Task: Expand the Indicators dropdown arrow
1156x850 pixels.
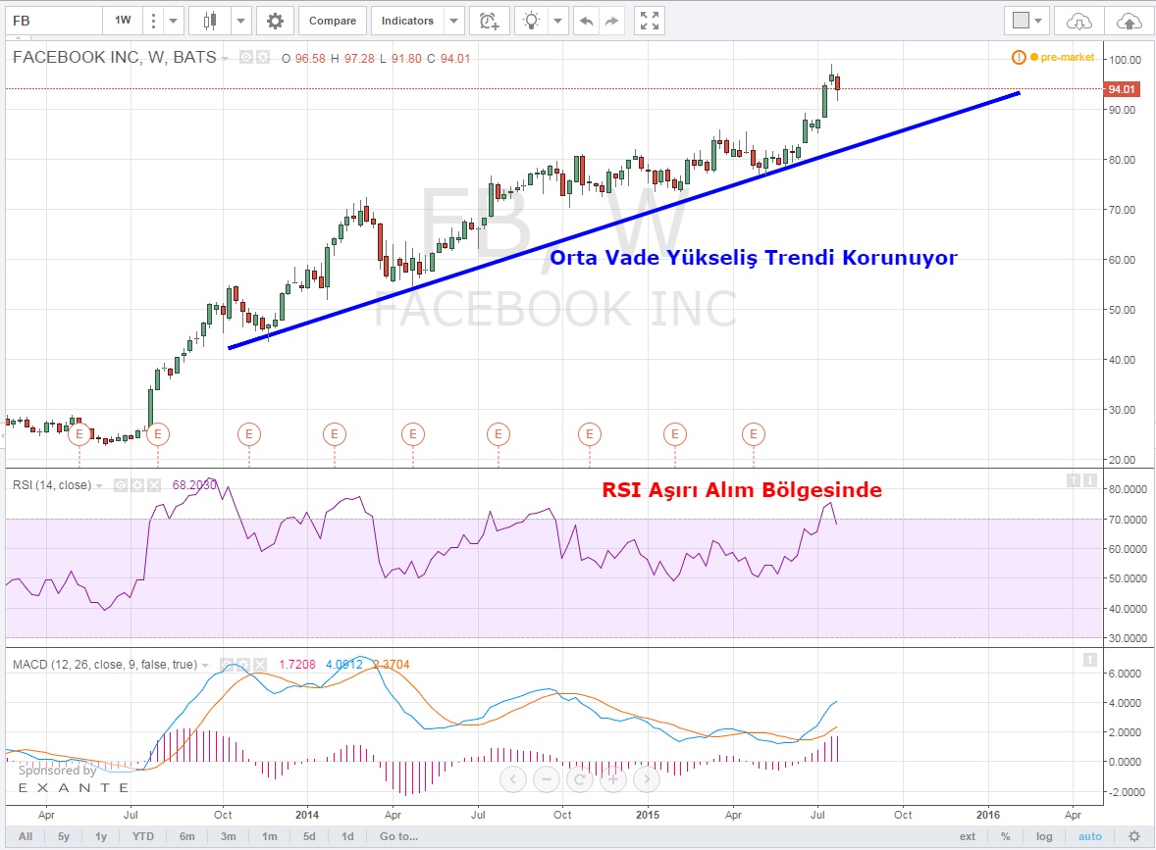Action: click(x=454, y=21)
